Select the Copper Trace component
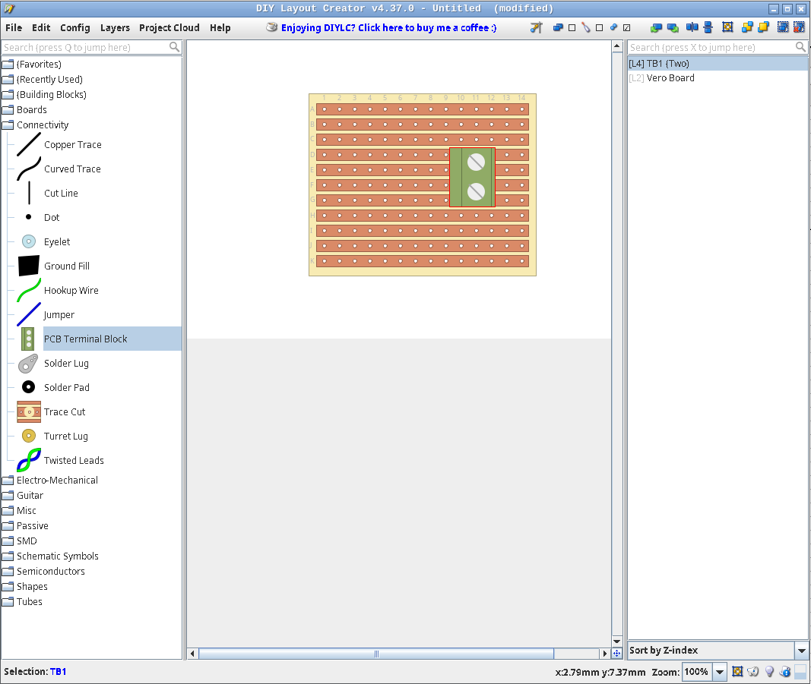Screen dimensions: 811x684 point(73,144)
